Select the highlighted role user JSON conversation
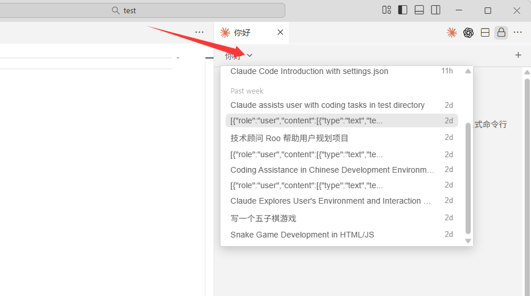The image size is (531, 296). point(342,121)
